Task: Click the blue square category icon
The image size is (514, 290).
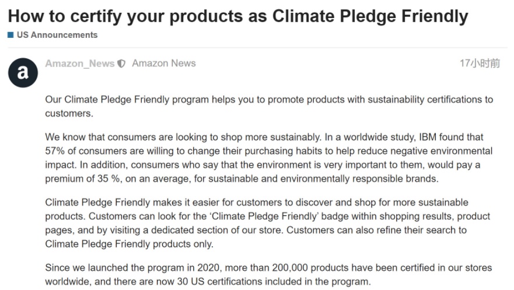Action: click(x=11, y=35)
